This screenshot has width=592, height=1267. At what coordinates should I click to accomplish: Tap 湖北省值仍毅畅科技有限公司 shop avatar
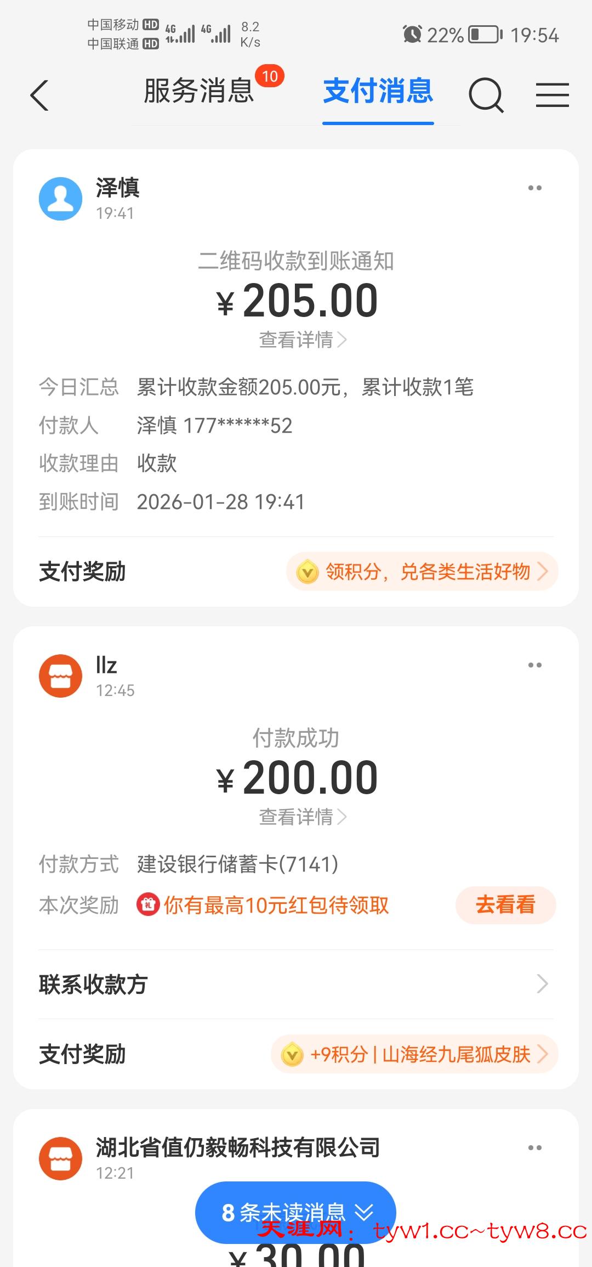[60, 1158]
